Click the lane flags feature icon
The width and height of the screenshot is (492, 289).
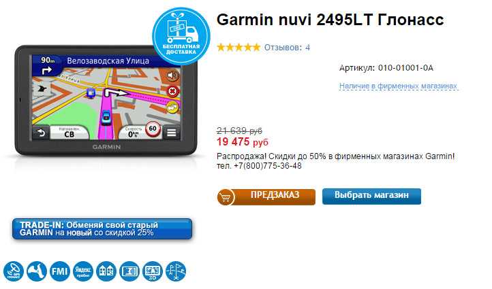coord(176,271)
